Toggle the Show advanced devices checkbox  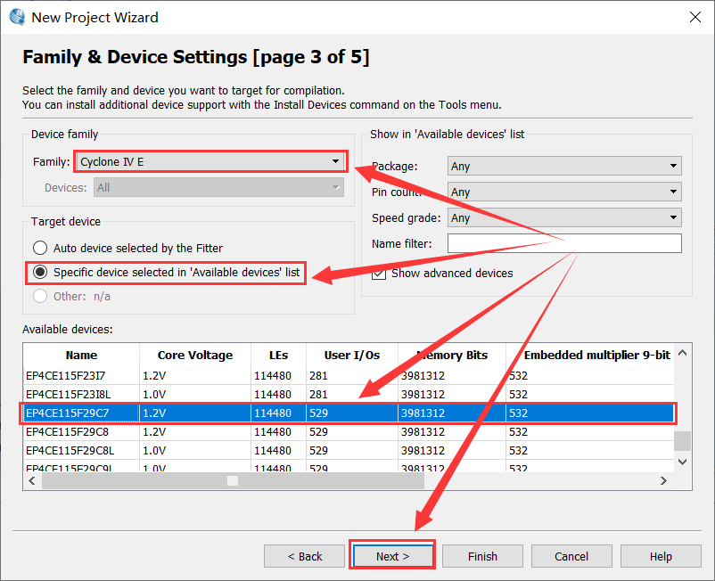pyautogui.click(x=379, y=273)
